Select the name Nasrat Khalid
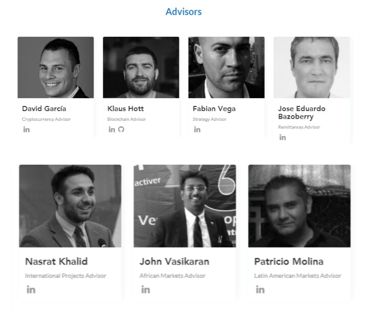 click(56, 261)
